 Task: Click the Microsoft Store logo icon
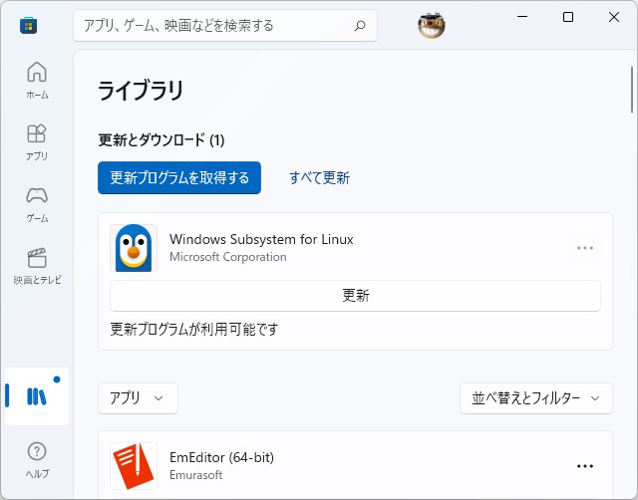point(29,26)
